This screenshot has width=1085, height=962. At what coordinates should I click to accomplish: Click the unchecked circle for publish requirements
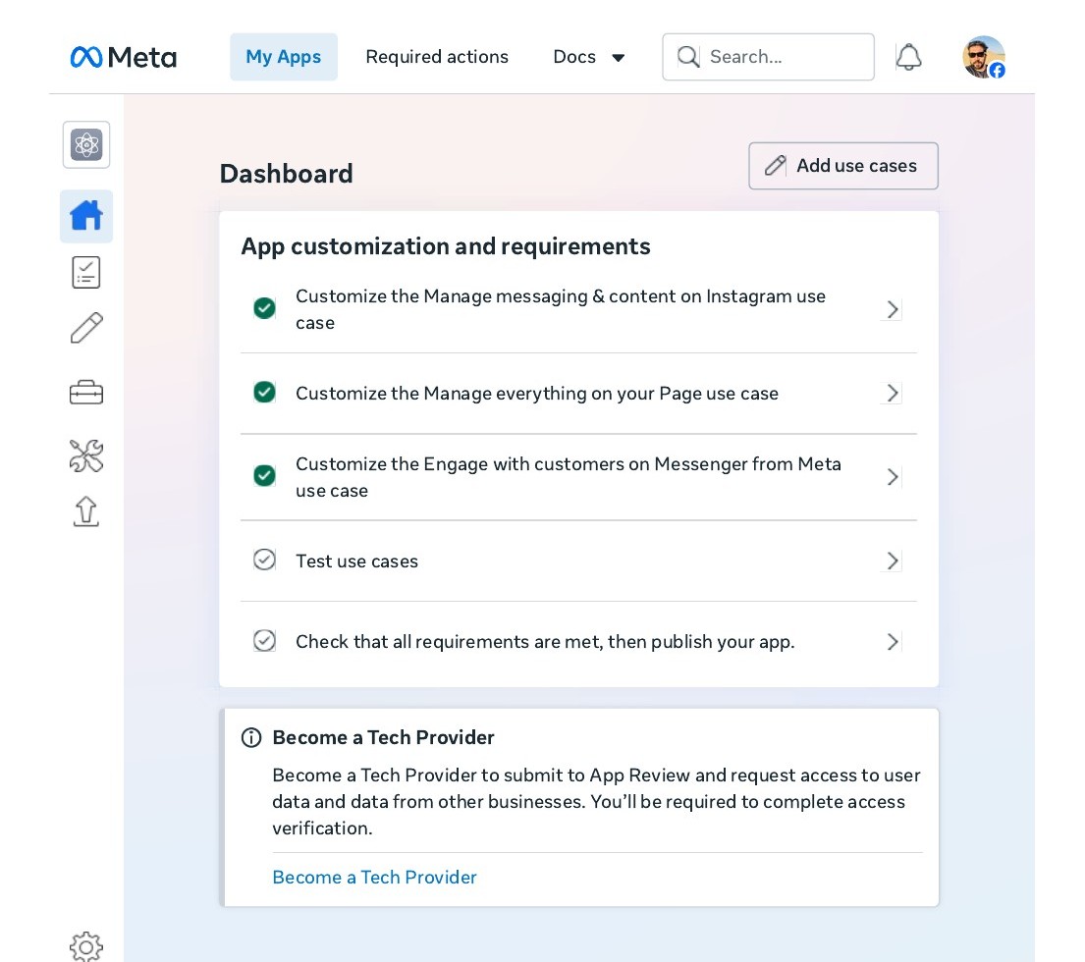(264, 641)
